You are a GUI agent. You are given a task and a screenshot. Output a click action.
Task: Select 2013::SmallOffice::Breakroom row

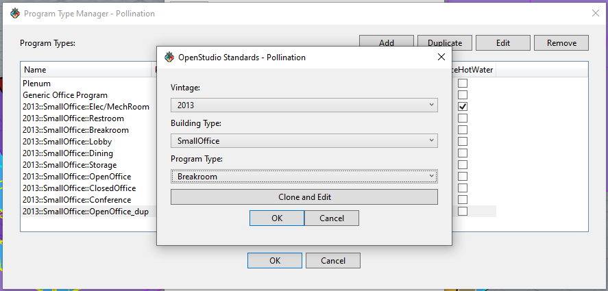(75, 130)
